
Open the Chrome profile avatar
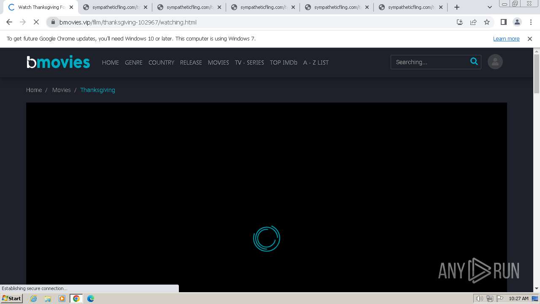tap(517, 22)
